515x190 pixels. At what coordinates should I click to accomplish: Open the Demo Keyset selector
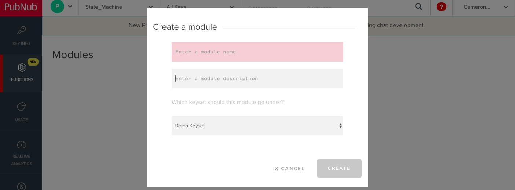click(257, 126)
